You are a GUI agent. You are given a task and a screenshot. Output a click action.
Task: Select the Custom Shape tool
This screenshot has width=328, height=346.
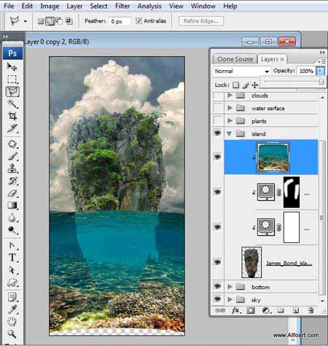pos(12,282)
